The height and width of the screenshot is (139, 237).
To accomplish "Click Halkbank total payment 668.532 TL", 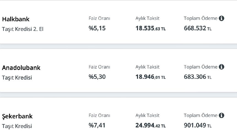I will click(x=198, y=28).
